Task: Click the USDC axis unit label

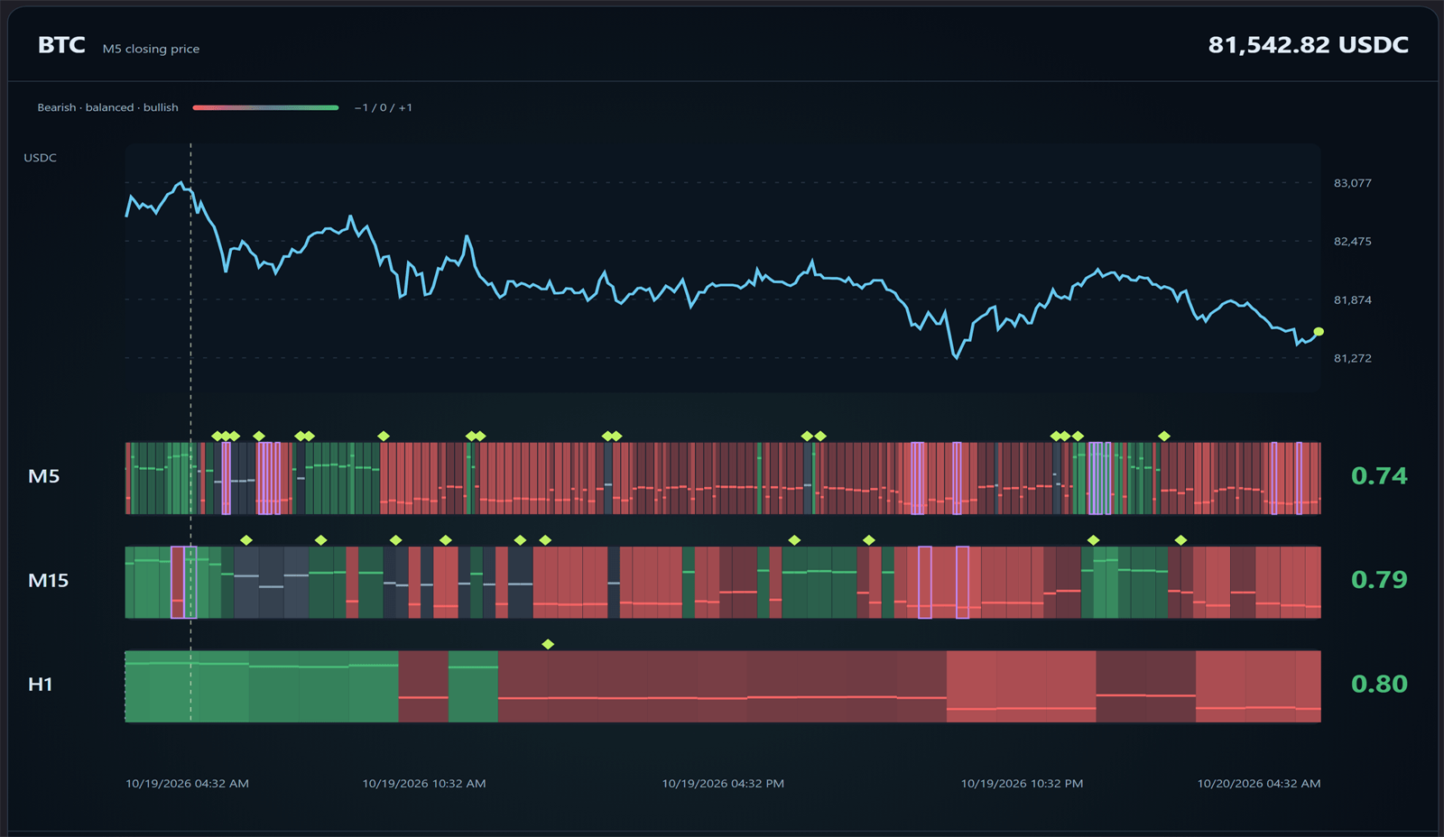Action: tap(40, 158)
